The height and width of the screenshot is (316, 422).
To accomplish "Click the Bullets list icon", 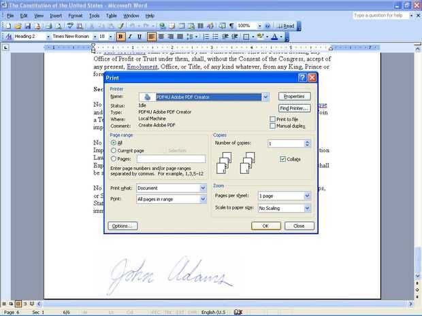I will (215, 37).
